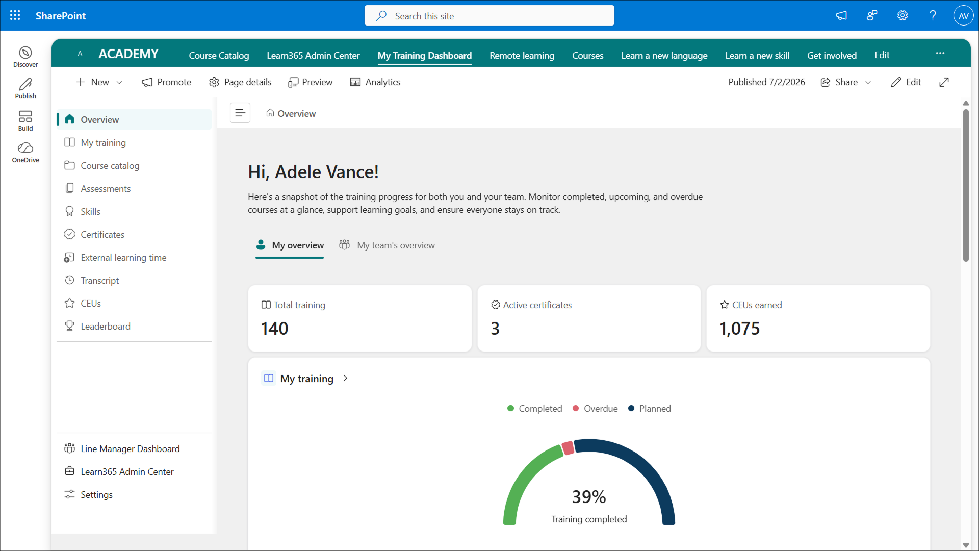Open the people sharing icon in header
This screenshot has height=551, width=979.
pos(872,15)
